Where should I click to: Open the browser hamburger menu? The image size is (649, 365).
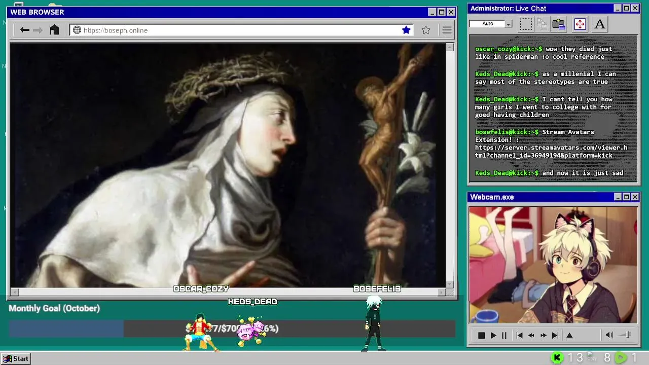[x=447, y=30]
